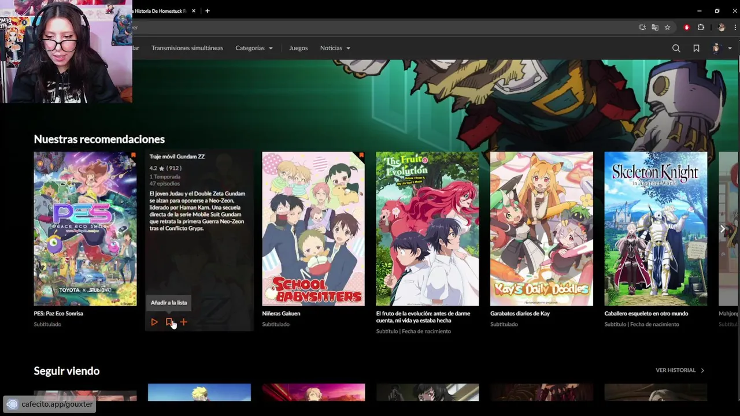The width and height of the screenshot is (740, 416).
Task: Play Traje móvil Gundam ZZ
Action: [154, 322]
